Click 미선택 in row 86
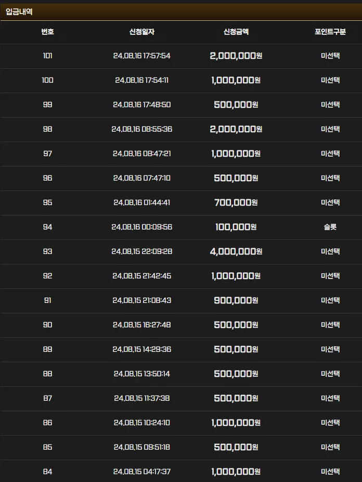This screenshot has width=362, height=482. 330,423
